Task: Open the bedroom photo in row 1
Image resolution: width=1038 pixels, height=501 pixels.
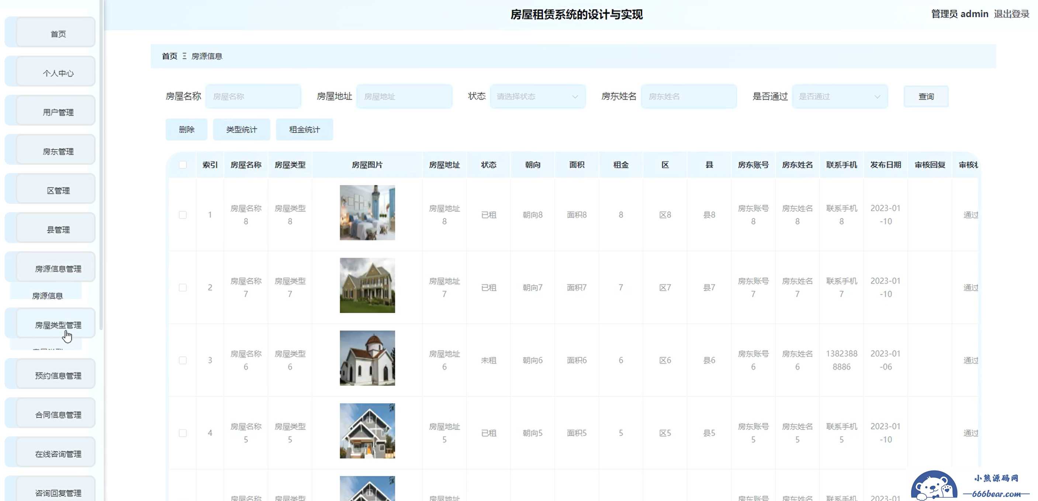Action: coord(367,213)
